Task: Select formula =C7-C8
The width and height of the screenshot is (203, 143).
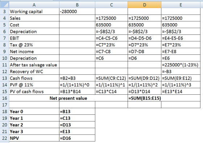Action: (112, 52)
